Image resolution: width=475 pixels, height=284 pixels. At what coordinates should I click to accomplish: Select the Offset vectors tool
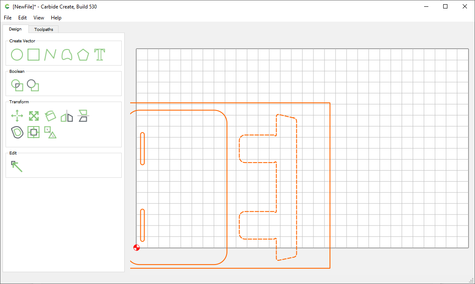[17, 132]
